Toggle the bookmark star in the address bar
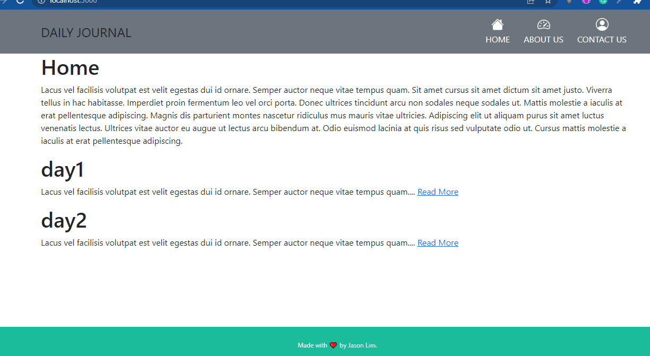The image size is (650, 356). click(548, 2)
